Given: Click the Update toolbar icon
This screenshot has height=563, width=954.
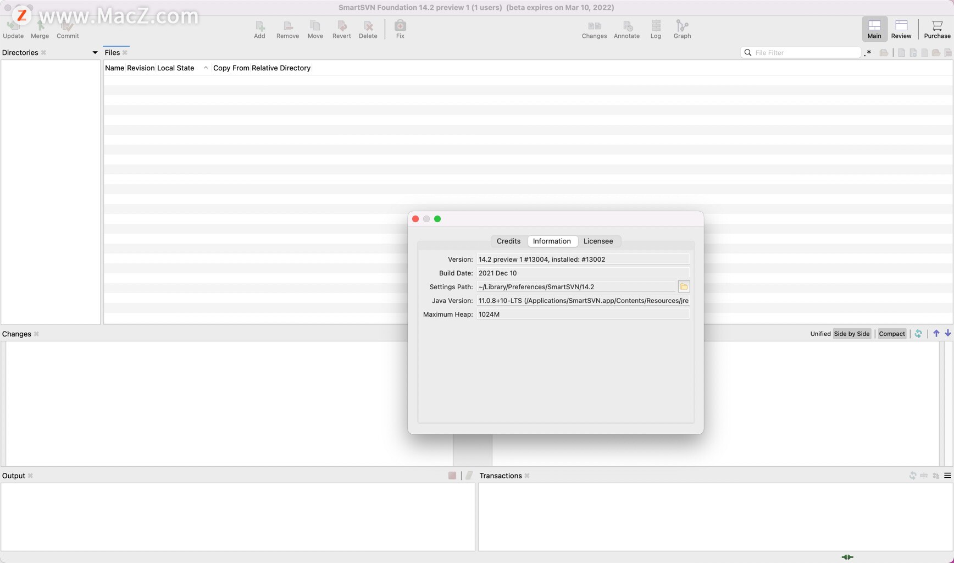Looking at the screenshot, I should (13, 29).
